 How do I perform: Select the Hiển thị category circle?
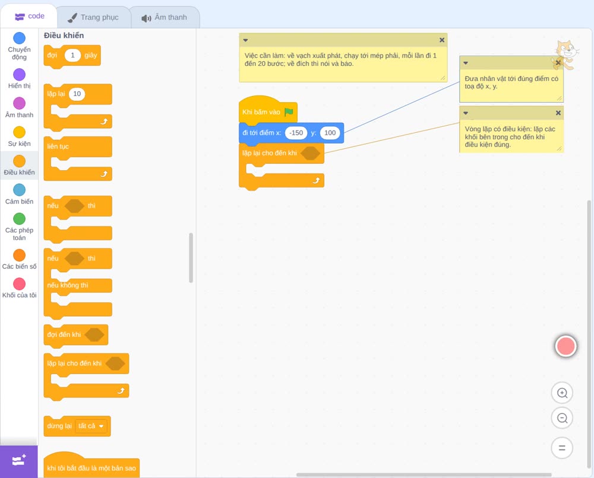pos(20,75)
